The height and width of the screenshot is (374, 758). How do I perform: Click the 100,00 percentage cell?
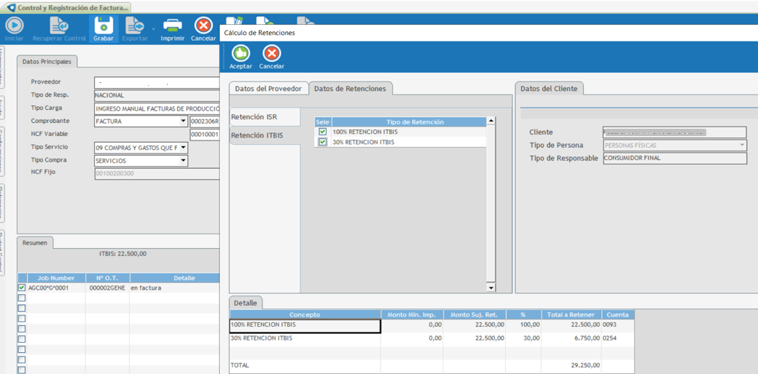pyautogui.click(x=523, y=326)
